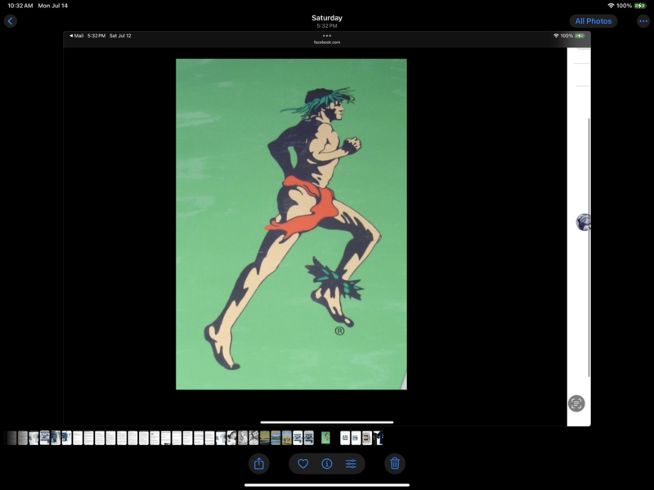Tap the 10:32 AM clock in status bar
Screen dimensions: 654x490
[x=20, y=6]
